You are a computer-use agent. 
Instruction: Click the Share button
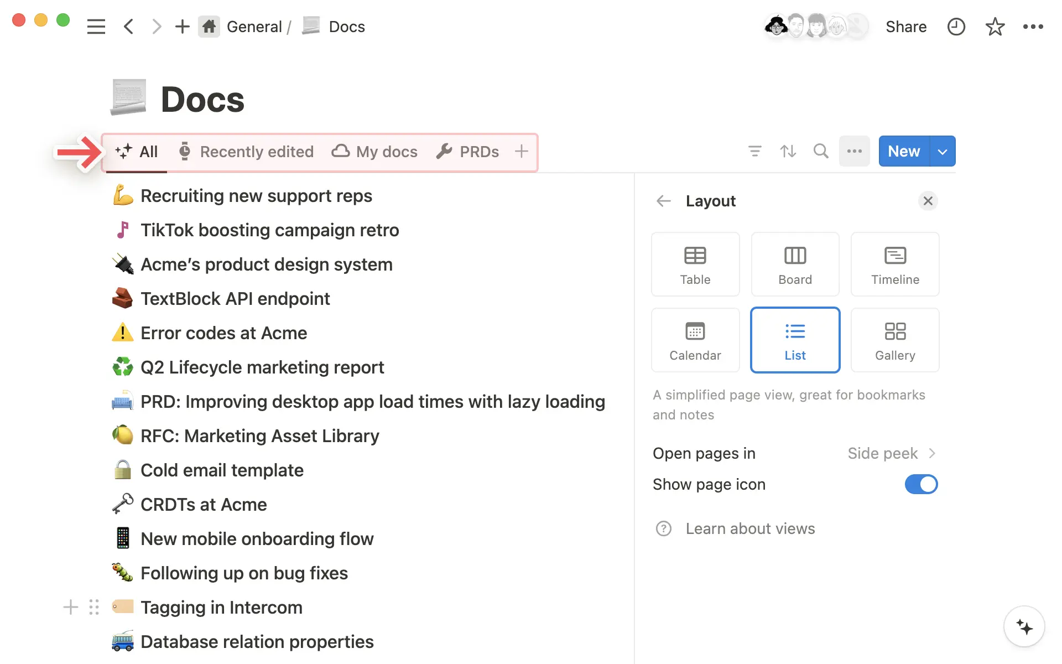[x=905, y=27]
